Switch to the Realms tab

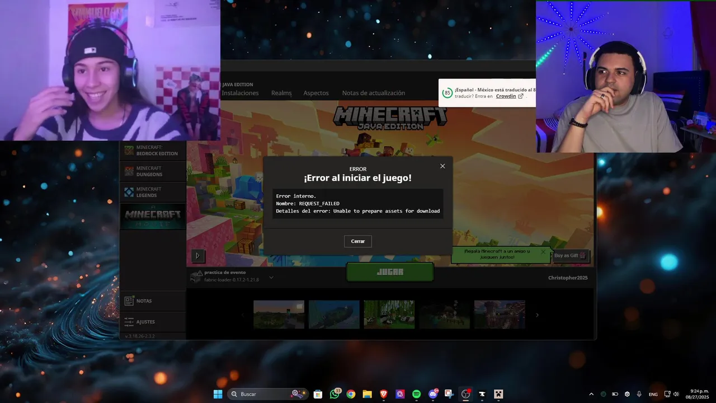click(281, 93)
